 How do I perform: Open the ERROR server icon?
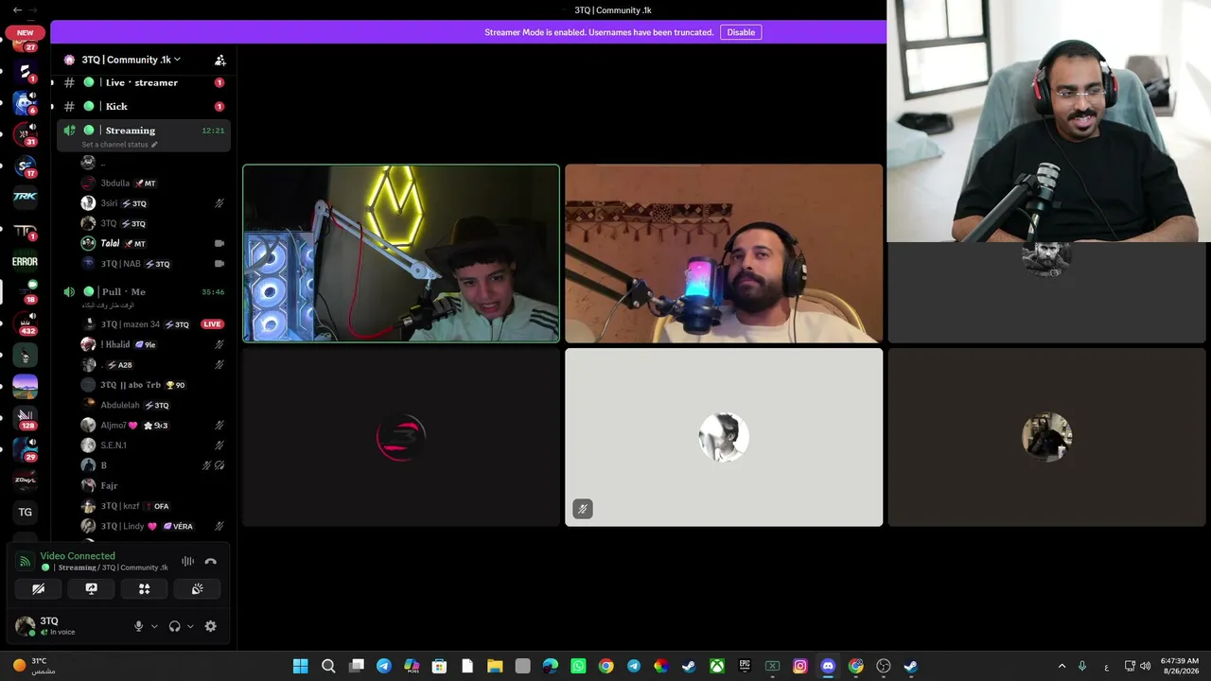25,261
